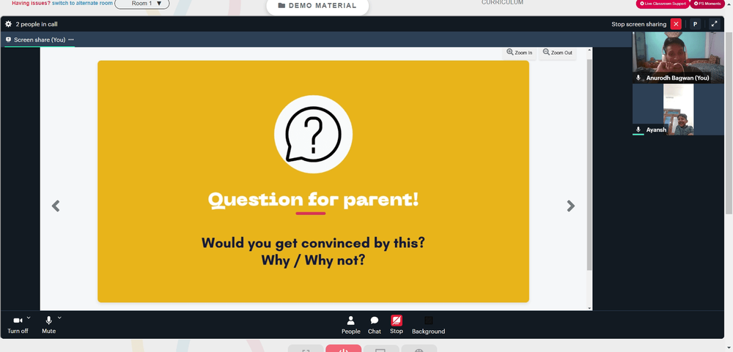
Task: Click the question mark speech bubble graphic
Action: coord(313,135)
